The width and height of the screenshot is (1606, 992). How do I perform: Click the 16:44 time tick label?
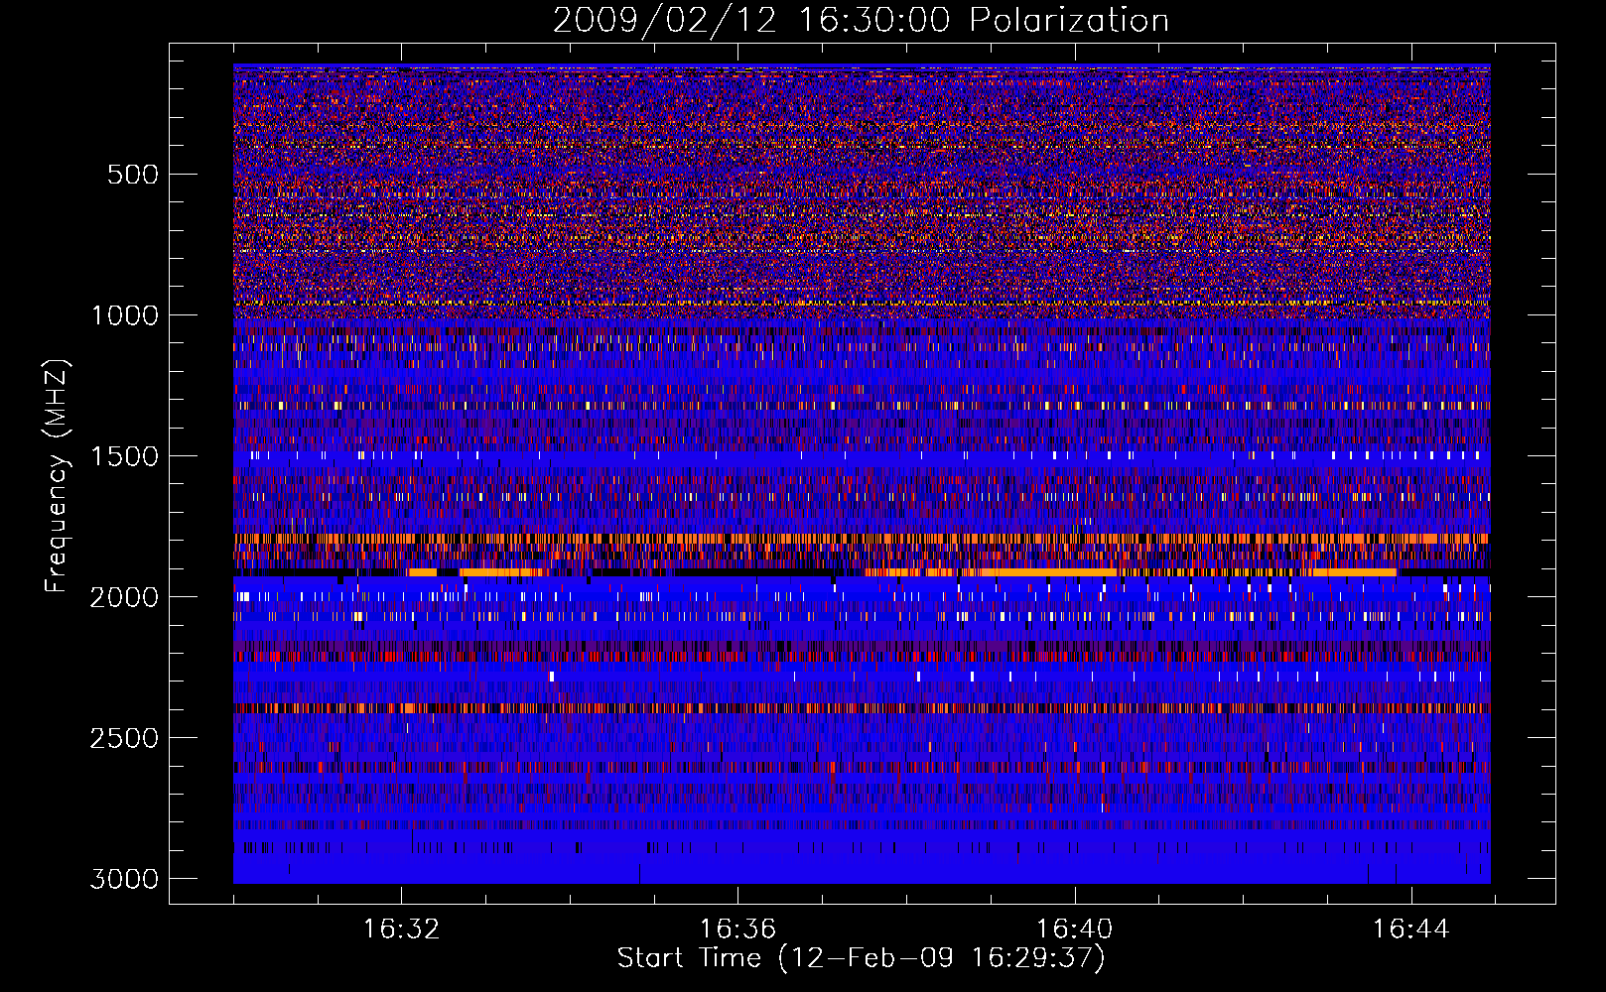click(x=1410, y=930)
